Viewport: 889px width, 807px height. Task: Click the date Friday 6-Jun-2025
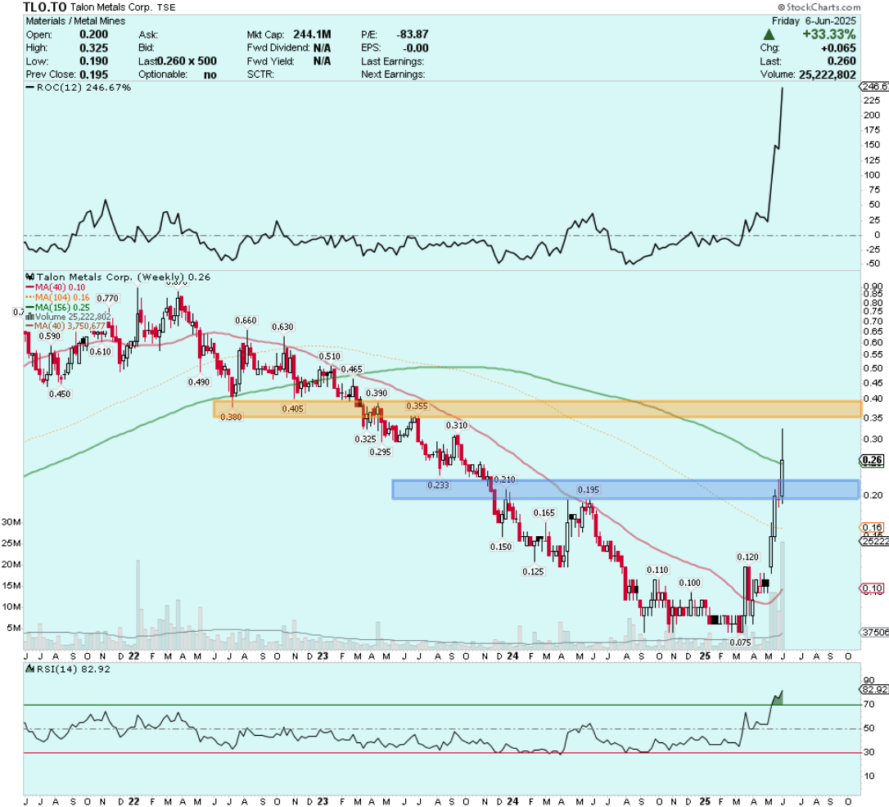click(814, 21)
